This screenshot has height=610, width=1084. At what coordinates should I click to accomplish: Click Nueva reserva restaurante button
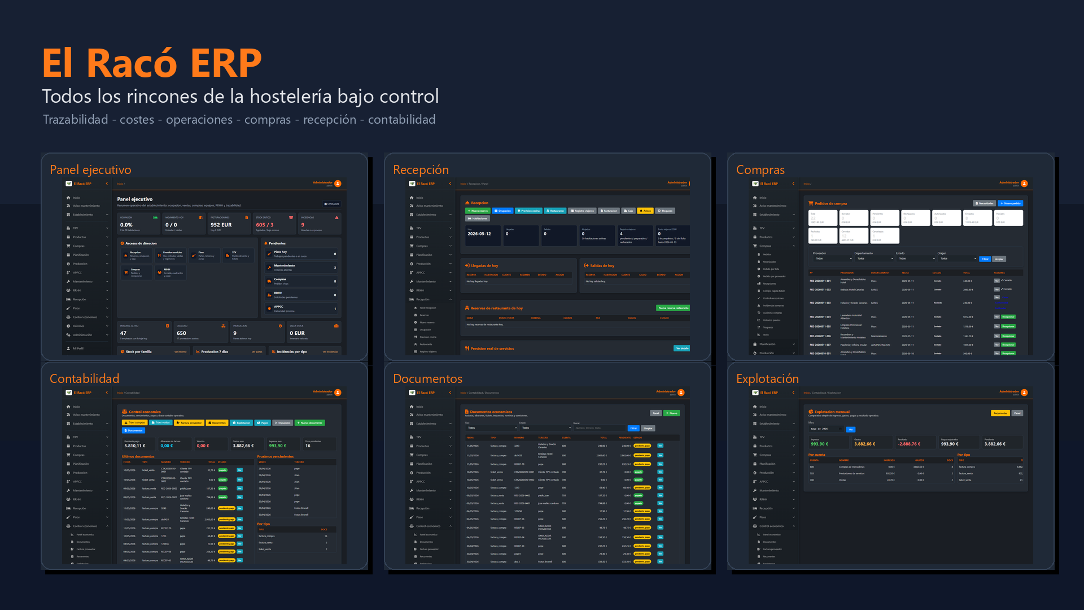click(x=673, y=308)
